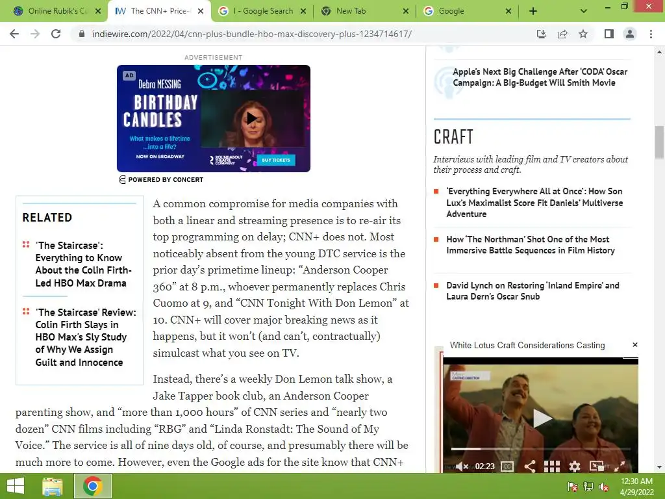Open the Chrome profile avatar

click(x=630, y=34)
